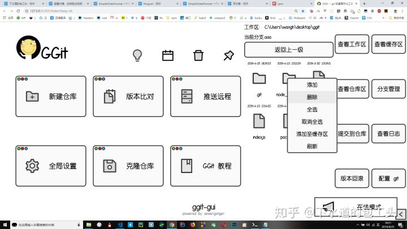Click the 克隆仓库 floppy disk card icon
Image resolution: width=407 pixels, height=229 pixels.
pyautogui.click(x=110, y=166)
